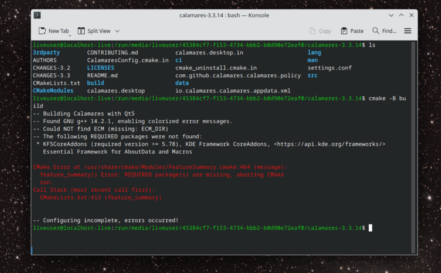Screen dimensions: 441x273
Task: Click the cmake_uninstall.cmake.in file name
Action: (x=216, y=68)
